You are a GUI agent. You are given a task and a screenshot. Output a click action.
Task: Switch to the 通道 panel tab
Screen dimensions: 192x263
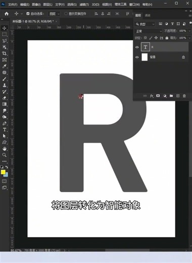(148, 15)
